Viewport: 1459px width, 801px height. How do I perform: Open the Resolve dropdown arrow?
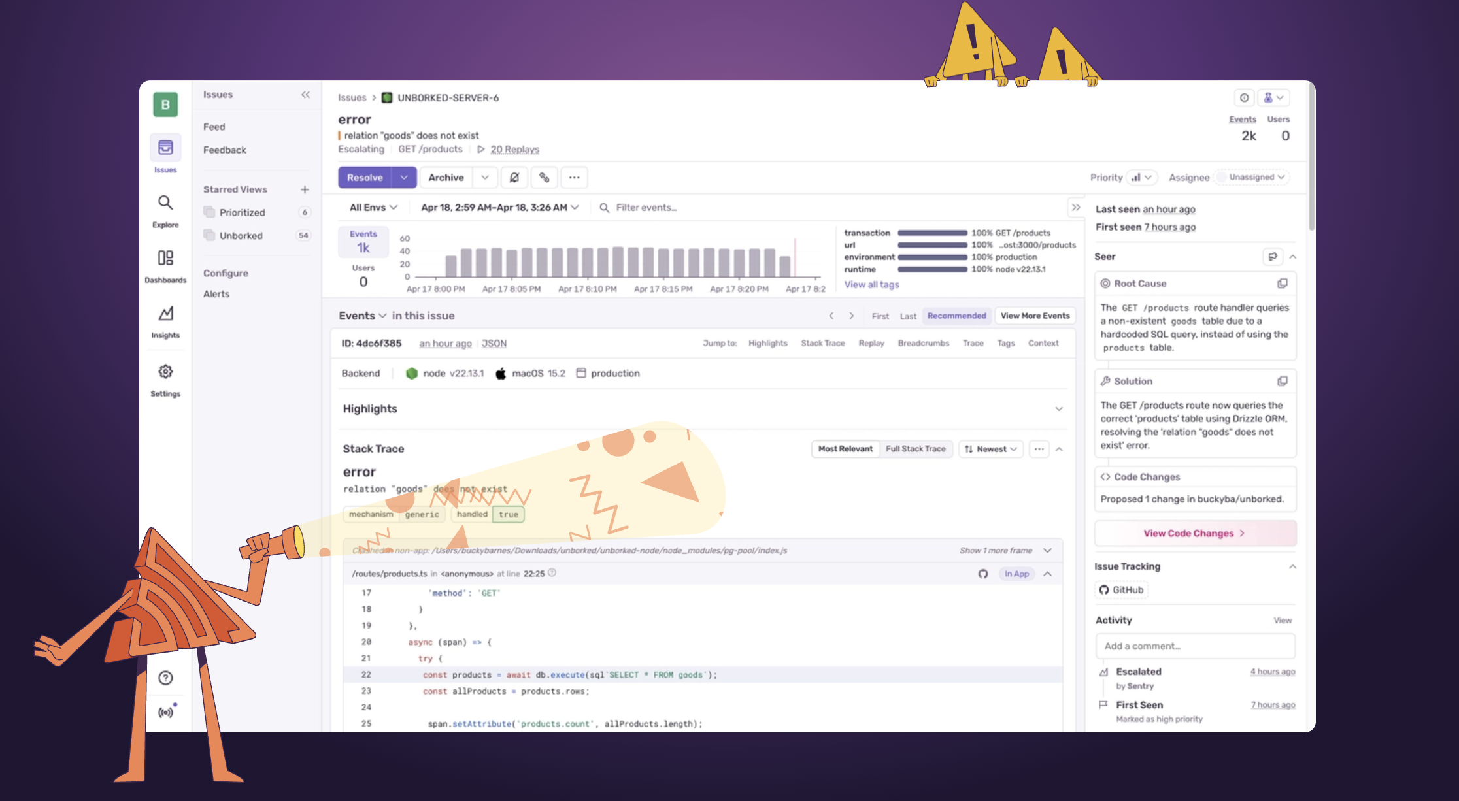404,178
